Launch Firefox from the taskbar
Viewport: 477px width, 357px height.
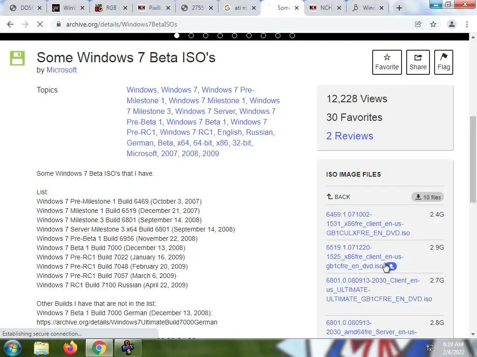tap(70, 348)
